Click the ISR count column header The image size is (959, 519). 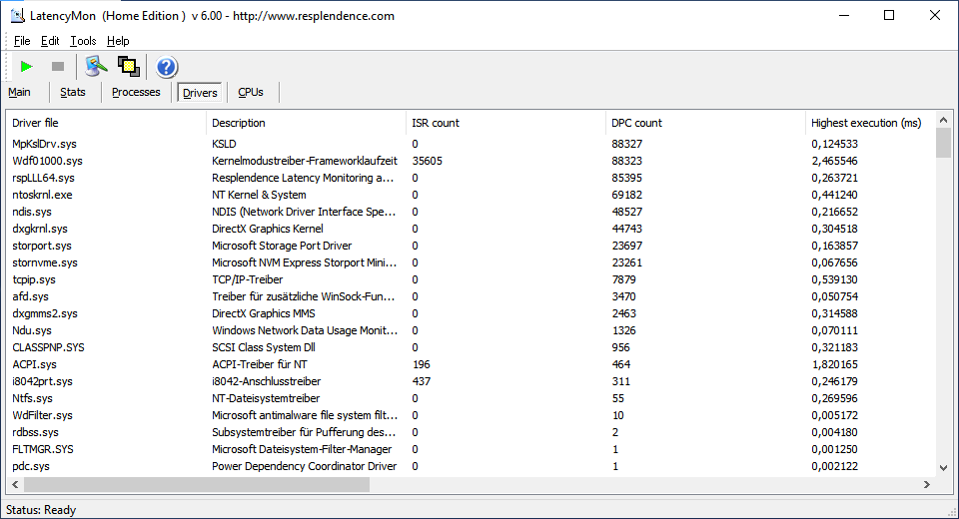click(436, 123)
